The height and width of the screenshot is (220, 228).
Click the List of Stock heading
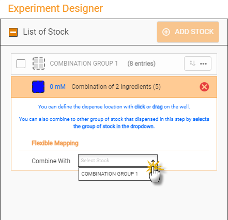tap(46, 32)
